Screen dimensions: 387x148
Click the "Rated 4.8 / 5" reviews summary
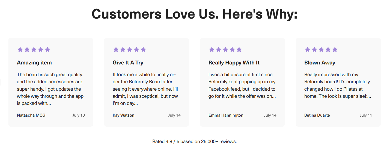click(194, 141)
